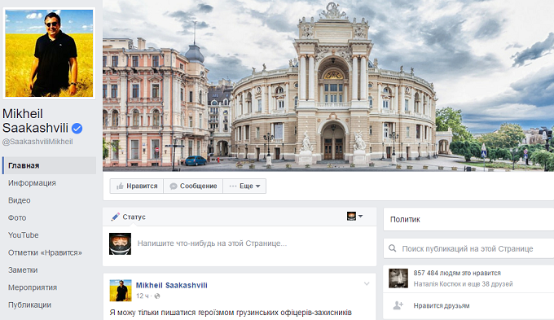Open the 12 ч post timestamp
This screenshot has width=554, height=320.
[143, 296]
